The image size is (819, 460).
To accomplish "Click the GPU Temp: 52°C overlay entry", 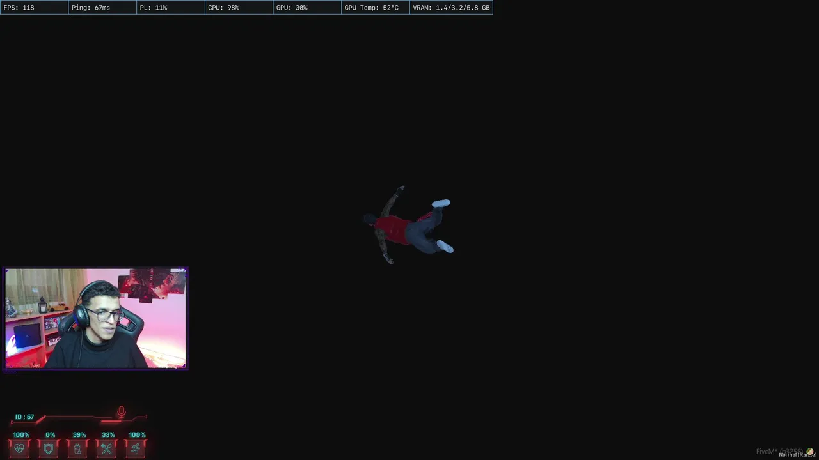I will pos(376,8).
